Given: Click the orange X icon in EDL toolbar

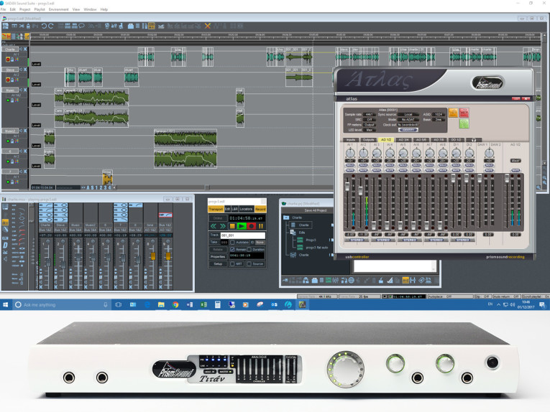Looking at the screenshot, I should (x=208, y=26).
